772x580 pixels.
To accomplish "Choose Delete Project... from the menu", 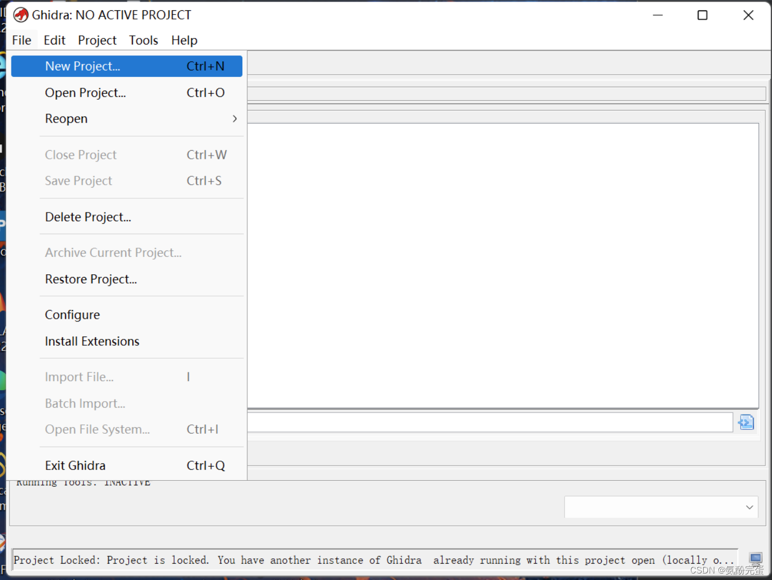I will 127,217.
